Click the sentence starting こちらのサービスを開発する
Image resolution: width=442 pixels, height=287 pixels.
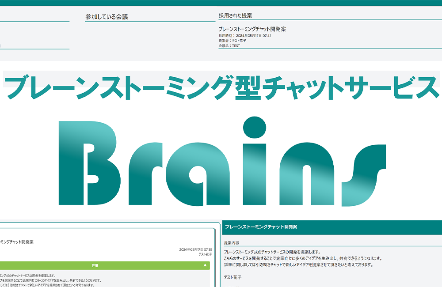coord(303,258)
